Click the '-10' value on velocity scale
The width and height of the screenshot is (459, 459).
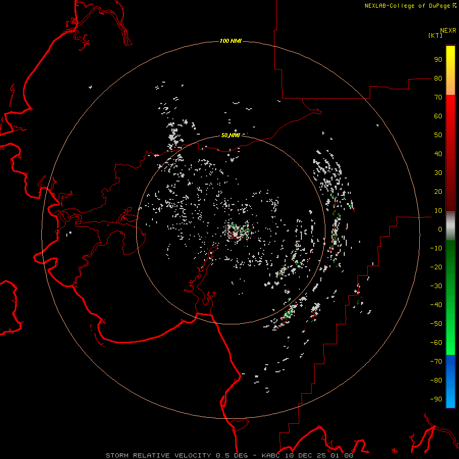tap(436, 248)
